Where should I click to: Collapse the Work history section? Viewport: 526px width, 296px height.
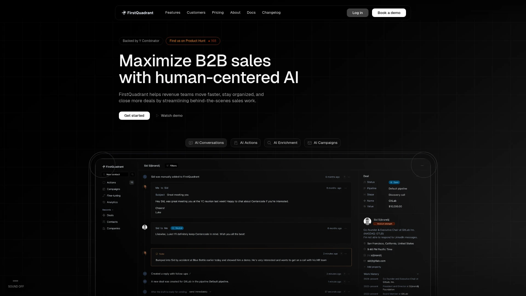(418, 274)
